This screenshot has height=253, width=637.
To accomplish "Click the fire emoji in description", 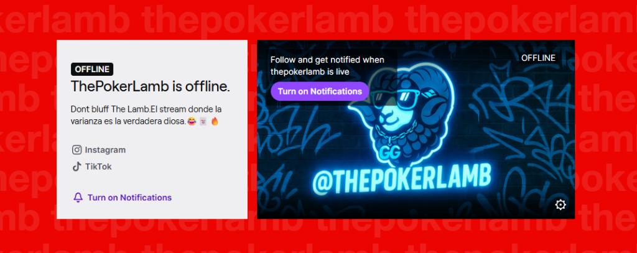I will click(x=215, y=121).
